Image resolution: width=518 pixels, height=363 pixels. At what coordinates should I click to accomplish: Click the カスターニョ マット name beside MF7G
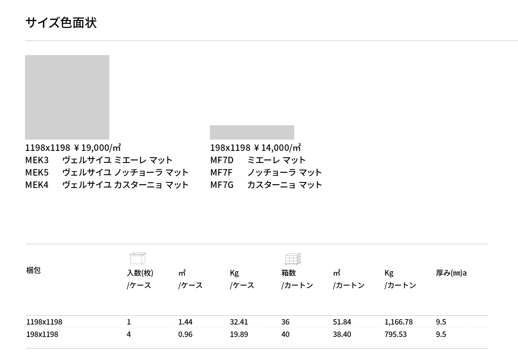pyautogui.click(x=285, y=185)
